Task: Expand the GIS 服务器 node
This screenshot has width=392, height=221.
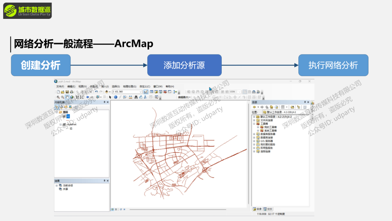Action: (x=254, y=141)
